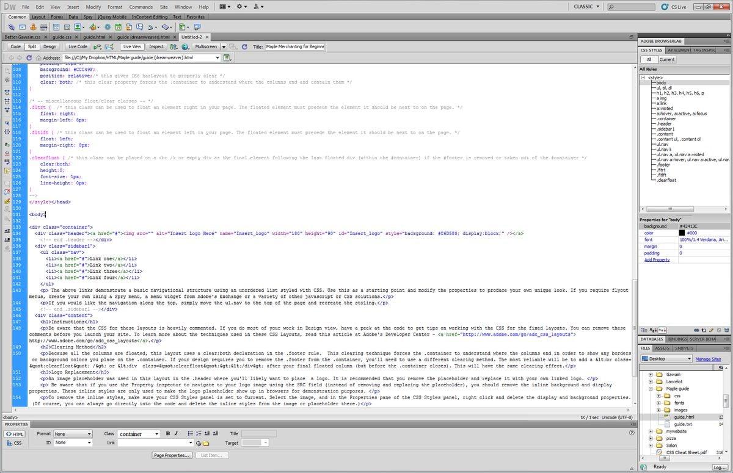The width and height of the screenshot is (733, 473).
Task: Click the Bold formatting icon in Properties
Action: coord(168,434)
